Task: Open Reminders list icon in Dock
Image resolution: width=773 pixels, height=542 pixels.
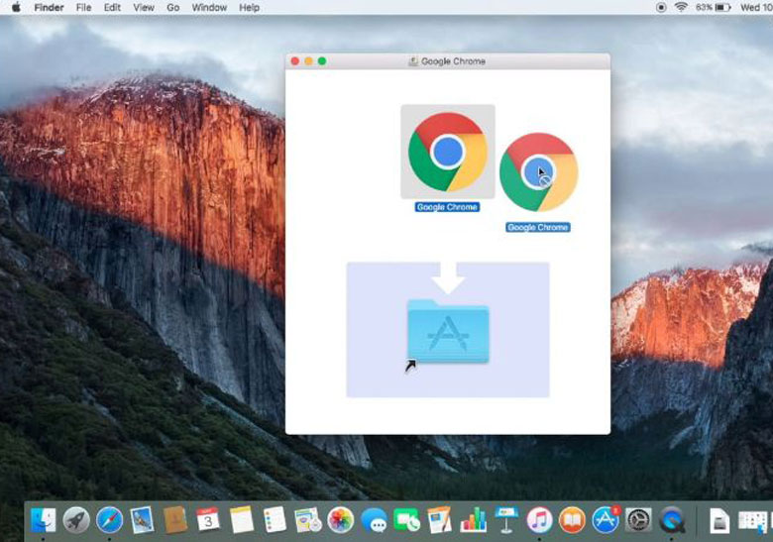Action: [x=275, y=520]
